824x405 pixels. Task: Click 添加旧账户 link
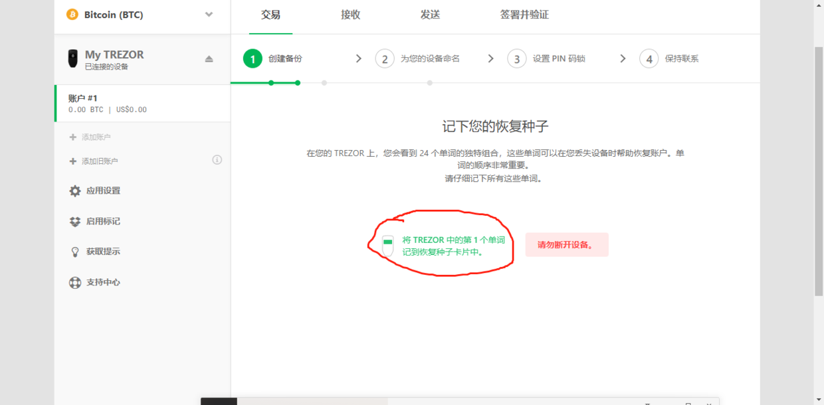tap(100, 161)
